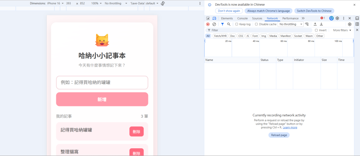
Task: Select the All request type filter
Action: 208,36
